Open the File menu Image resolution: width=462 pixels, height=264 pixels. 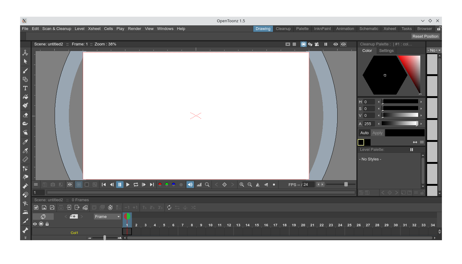(25, 29)
